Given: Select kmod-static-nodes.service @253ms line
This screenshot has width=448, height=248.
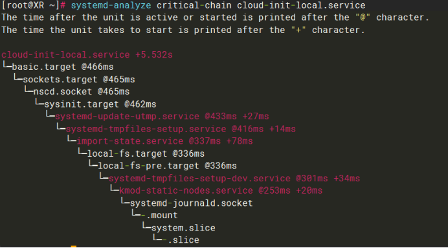Looking at the screenshot, I should [x=221, y=190].
